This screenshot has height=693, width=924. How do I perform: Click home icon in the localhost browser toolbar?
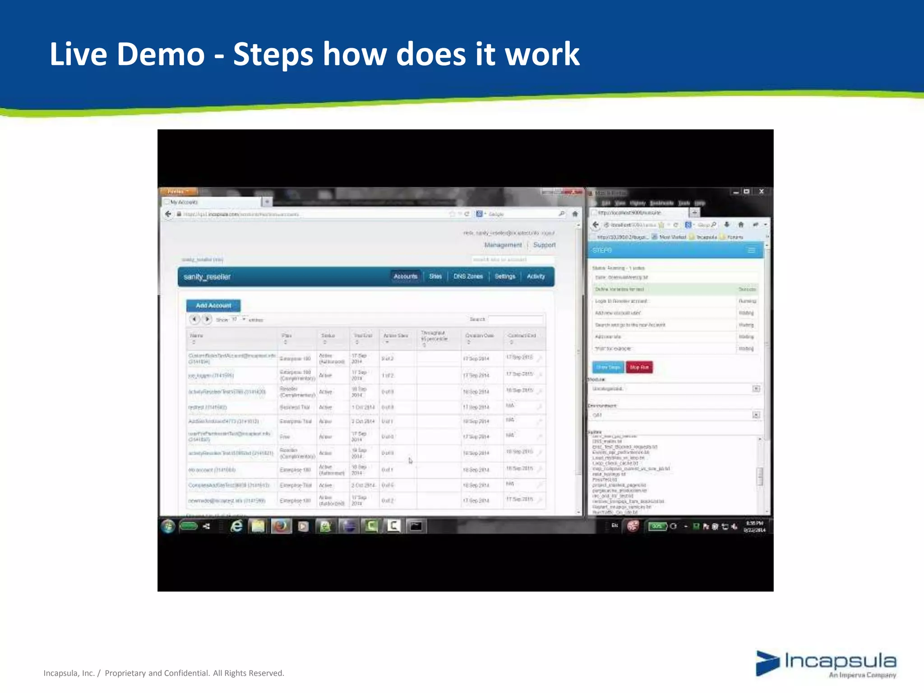[x=741, y=224]
